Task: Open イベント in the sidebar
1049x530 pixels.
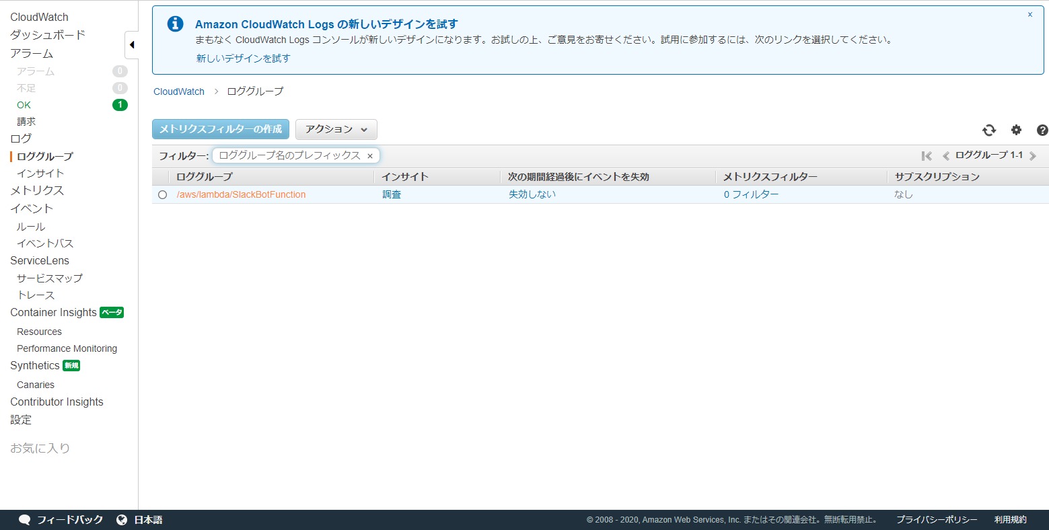Action: [x=32, y=209]
